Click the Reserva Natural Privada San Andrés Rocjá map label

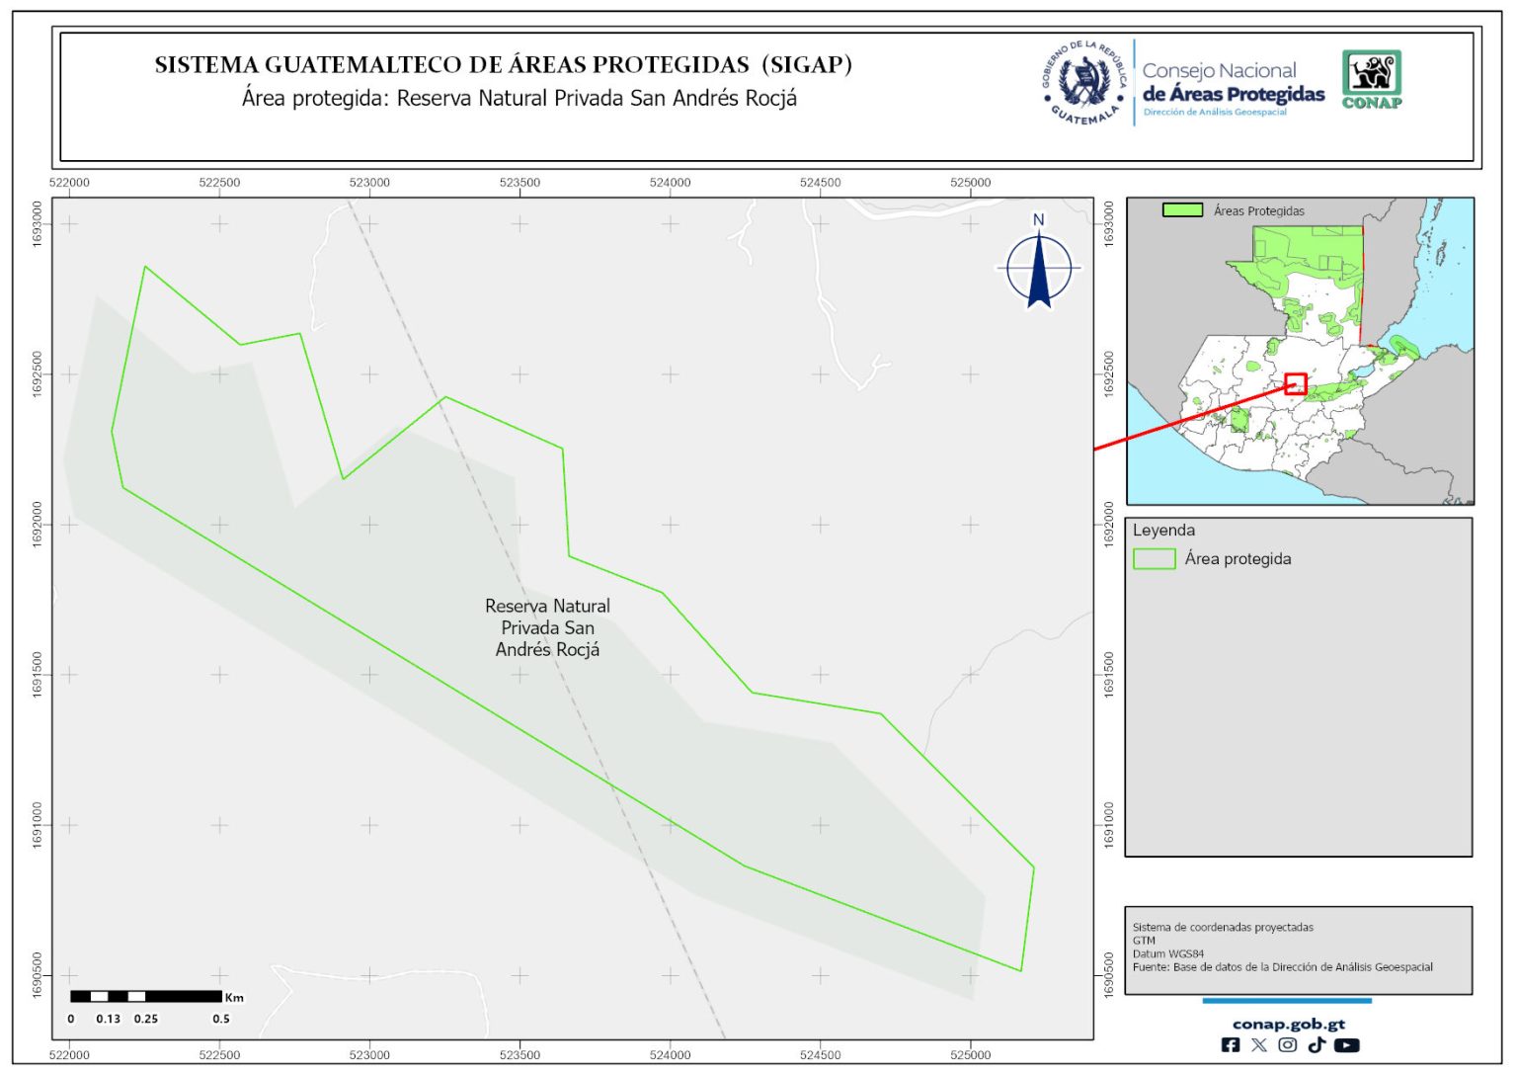click(x=547, y=627)
